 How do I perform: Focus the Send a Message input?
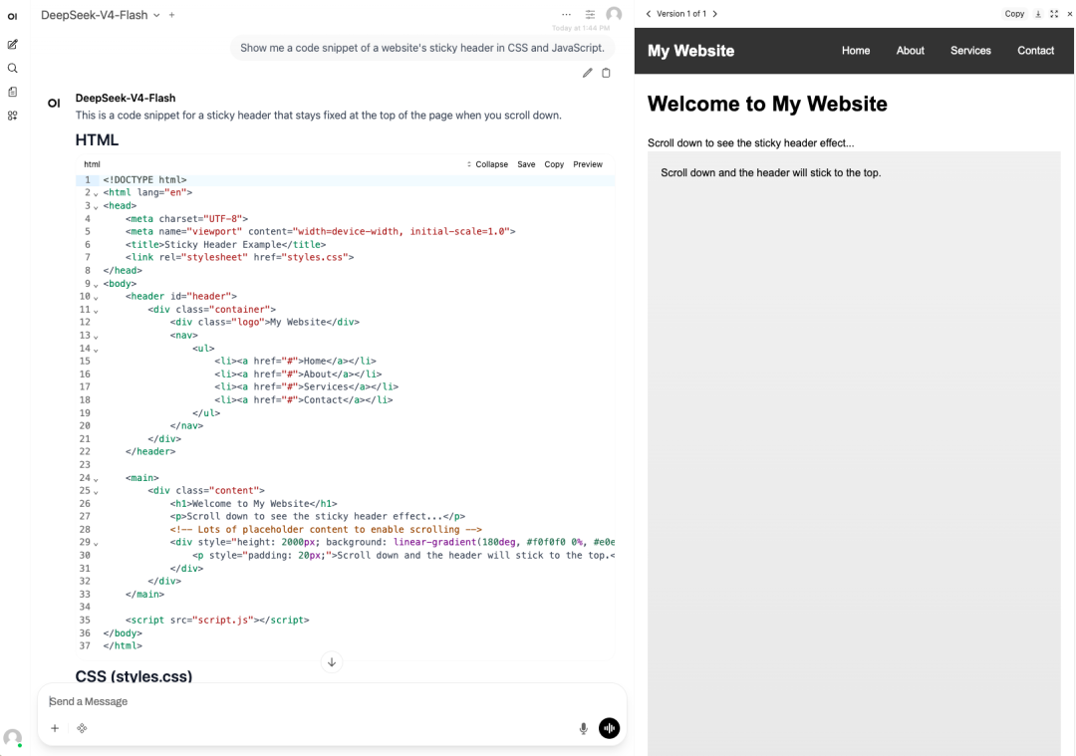point(332,701)
